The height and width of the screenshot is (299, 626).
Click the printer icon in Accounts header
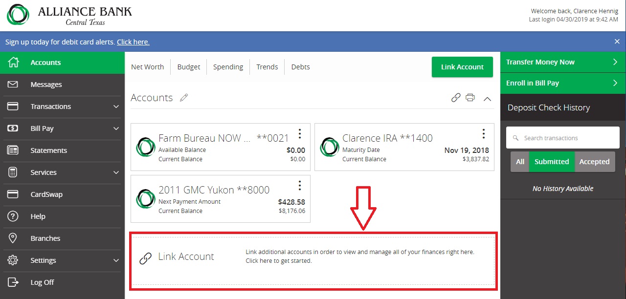[470, 98]
